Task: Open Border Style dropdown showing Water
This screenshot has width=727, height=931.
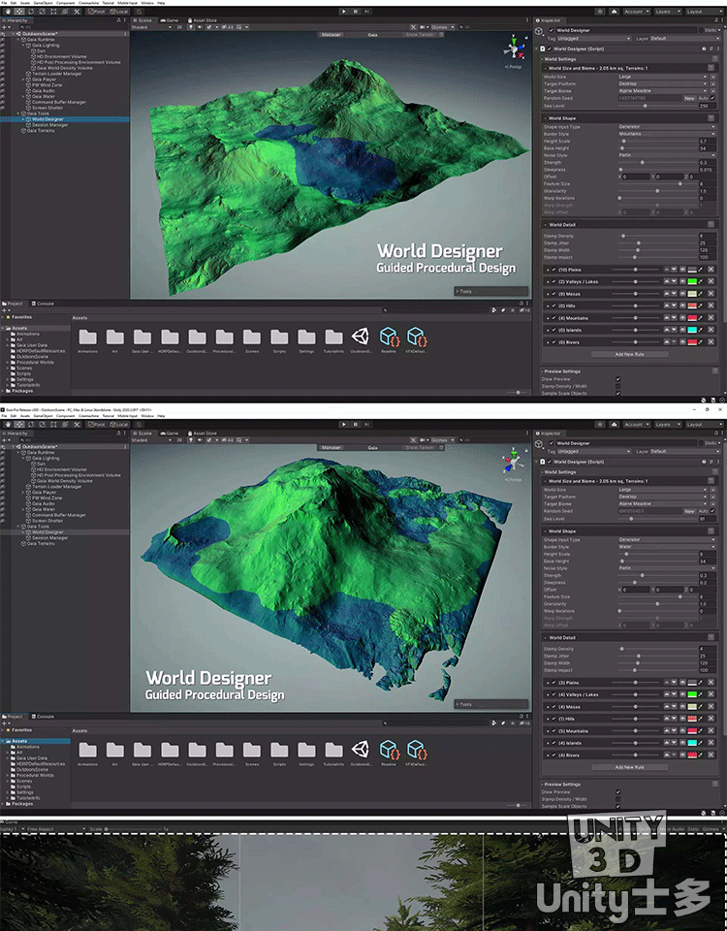Action: tap(667, 547)
